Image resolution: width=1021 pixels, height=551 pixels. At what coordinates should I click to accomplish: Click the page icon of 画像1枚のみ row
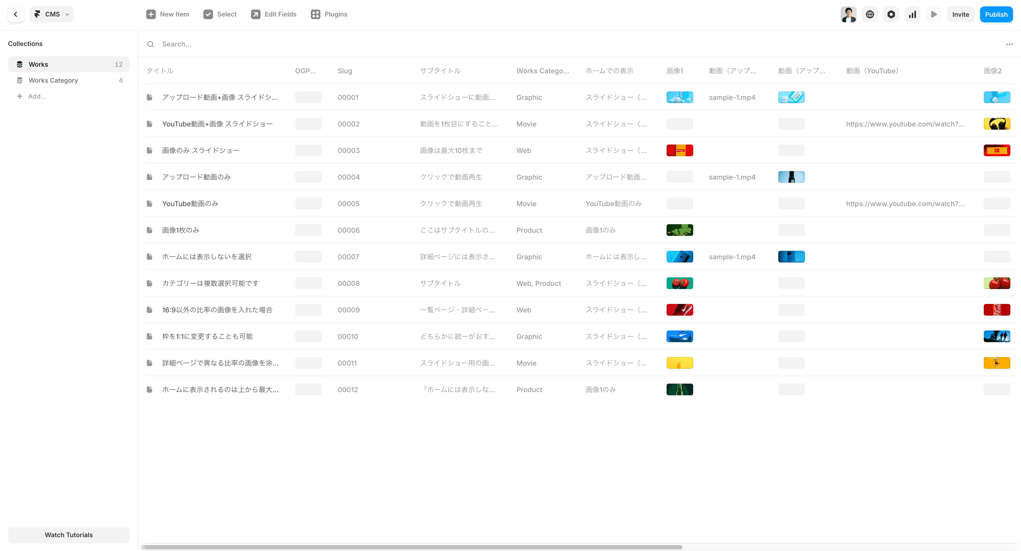pos(149,230)
